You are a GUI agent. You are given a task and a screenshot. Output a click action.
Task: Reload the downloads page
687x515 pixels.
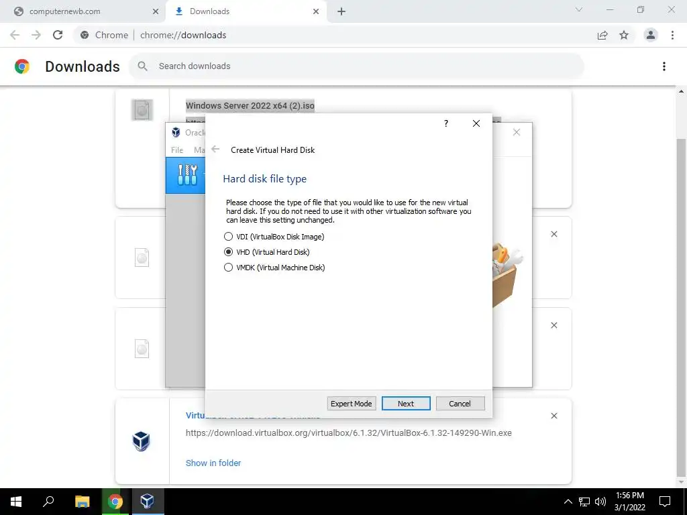(x=58, y=35)
